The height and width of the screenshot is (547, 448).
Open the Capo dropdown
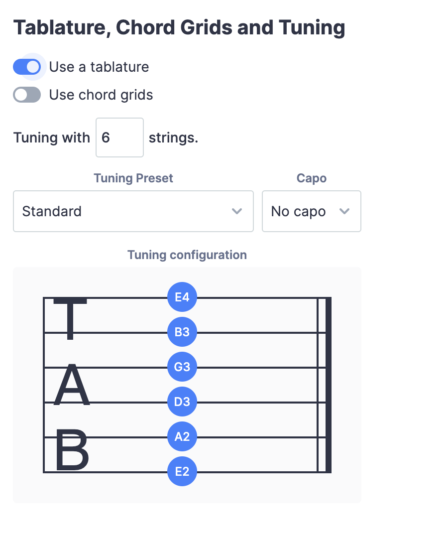(311, 211)
